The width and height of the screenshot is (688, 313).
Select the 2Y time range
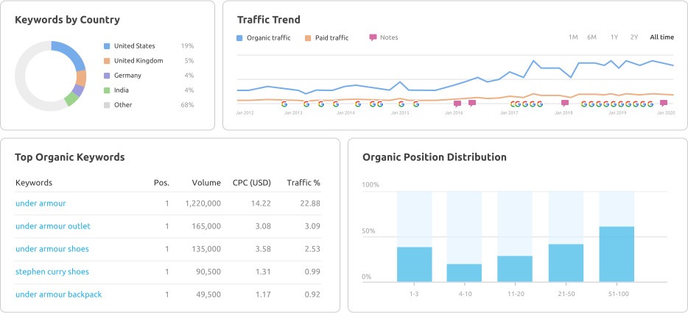[634, 37]
